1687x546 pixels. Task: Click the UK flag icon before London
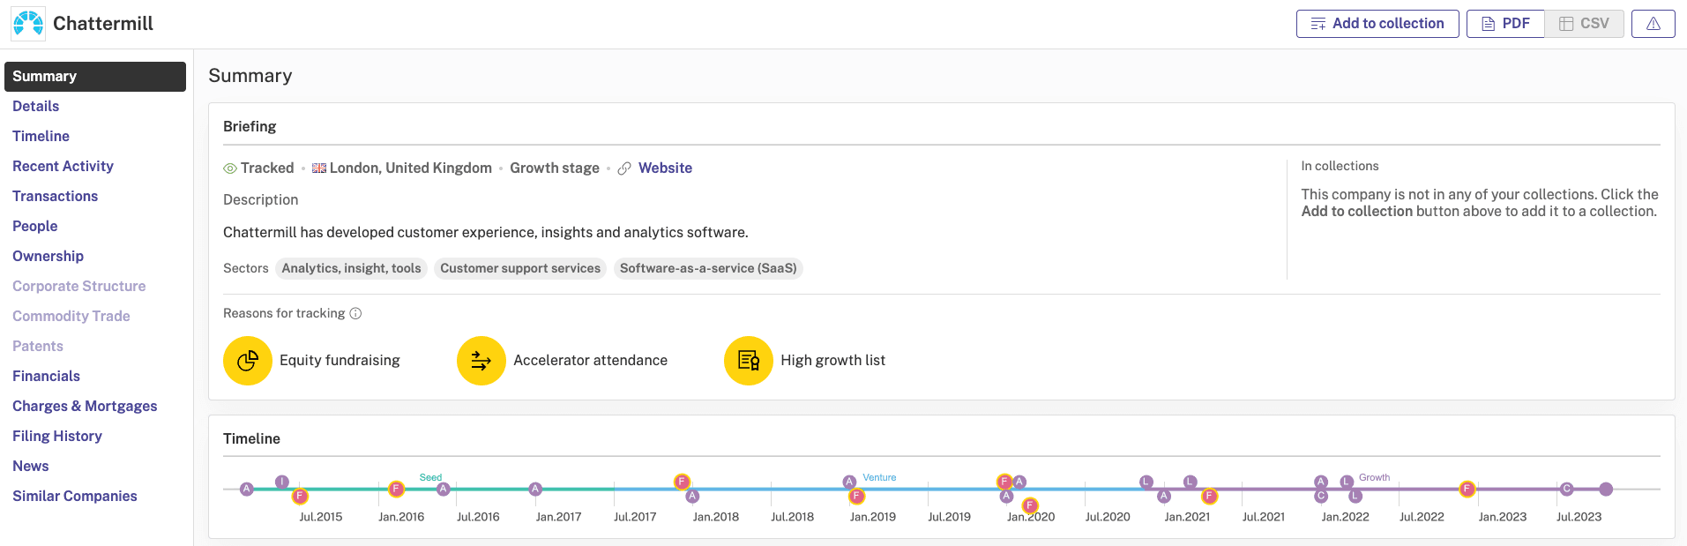319,168
